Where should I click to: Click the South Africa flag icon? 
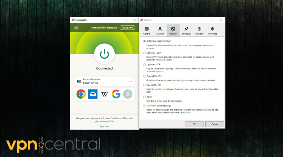click(79, 81)
